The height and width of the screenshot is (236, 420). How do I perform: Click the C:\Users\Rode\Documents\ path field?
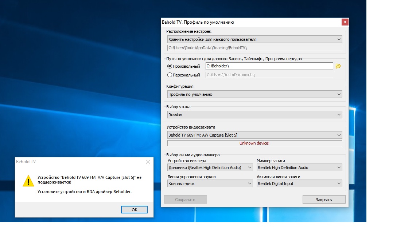pos(269,75)
